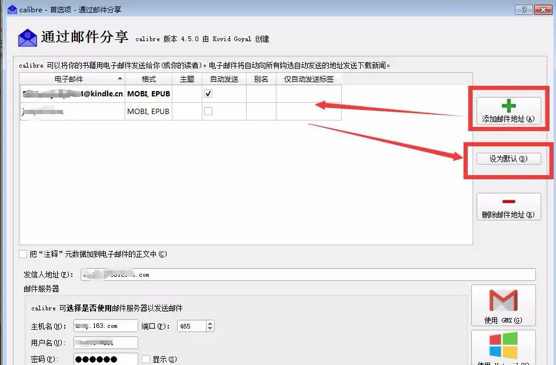Click the calibre envelope icon in title bar
Image resolution: width=556 pixels, height=365 pixels.
12,9
